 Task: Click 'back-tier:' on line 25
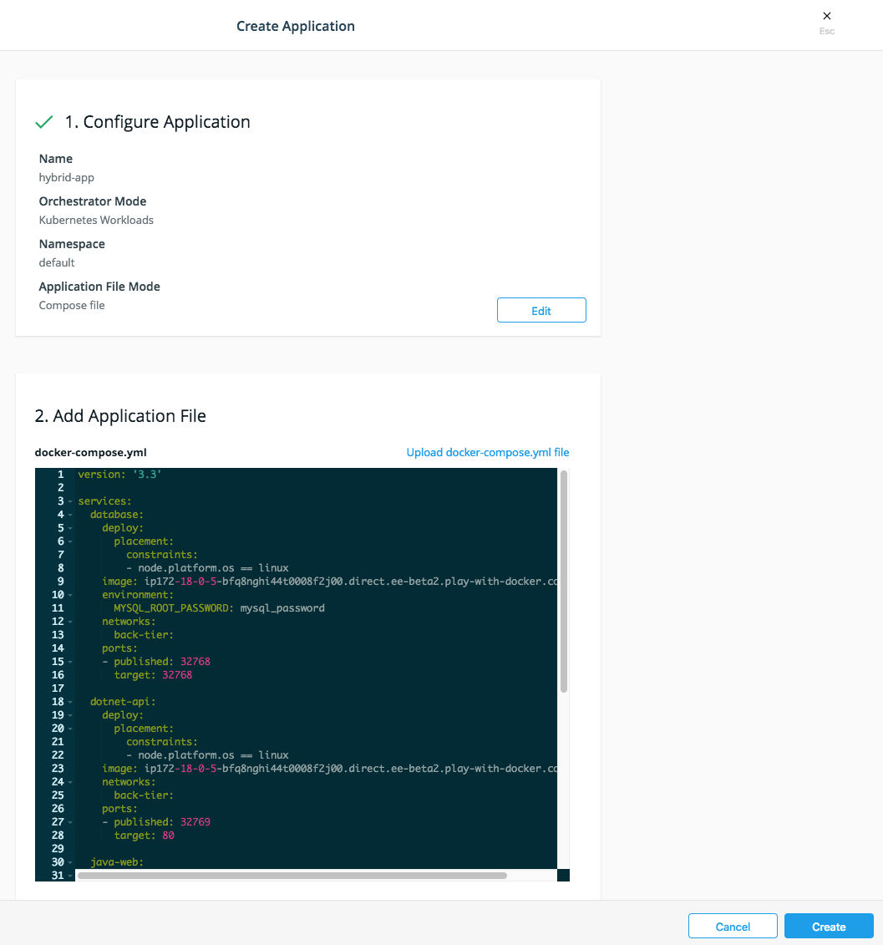[x=144, y=795]
